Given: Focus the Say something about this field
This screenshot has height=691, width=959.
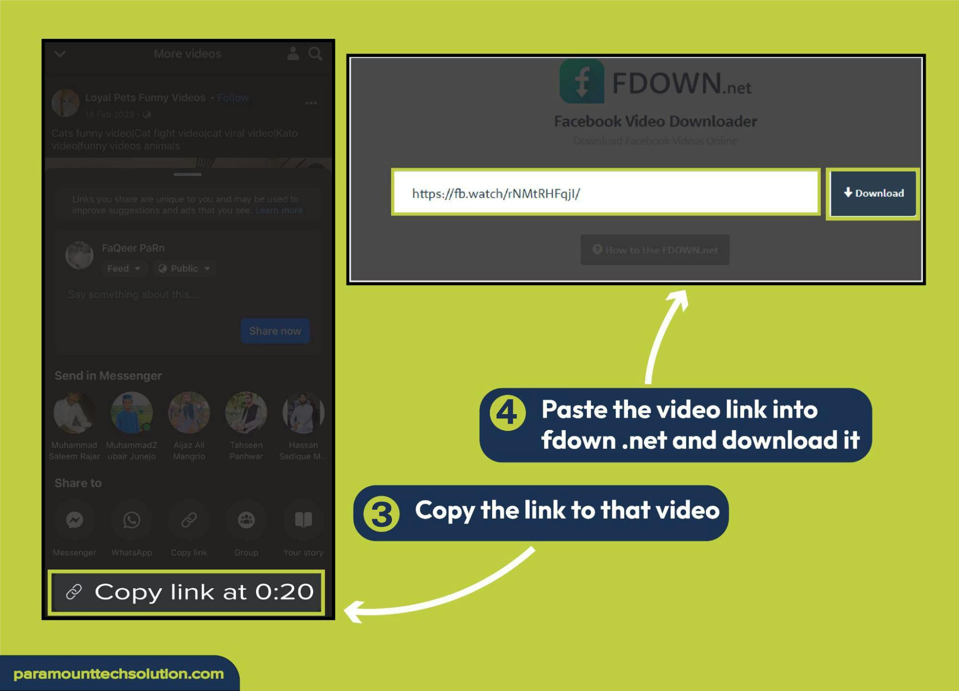Looking at the screenshot, I should [x=133, y=294].
